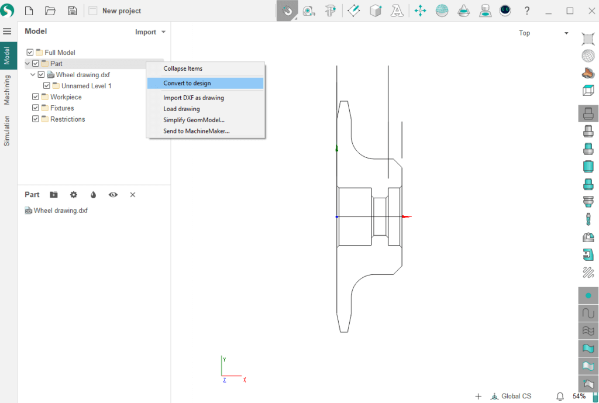Open a project with the folder icon

tap(50, 11)
